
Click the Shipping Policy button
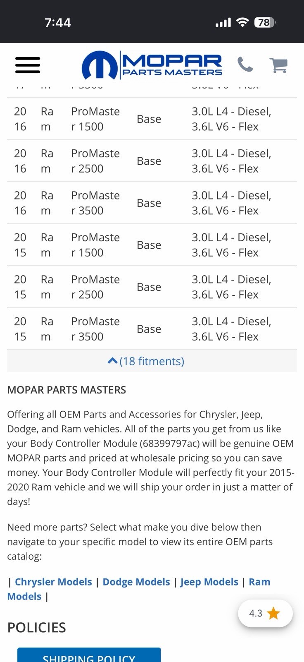pos(89,655)
